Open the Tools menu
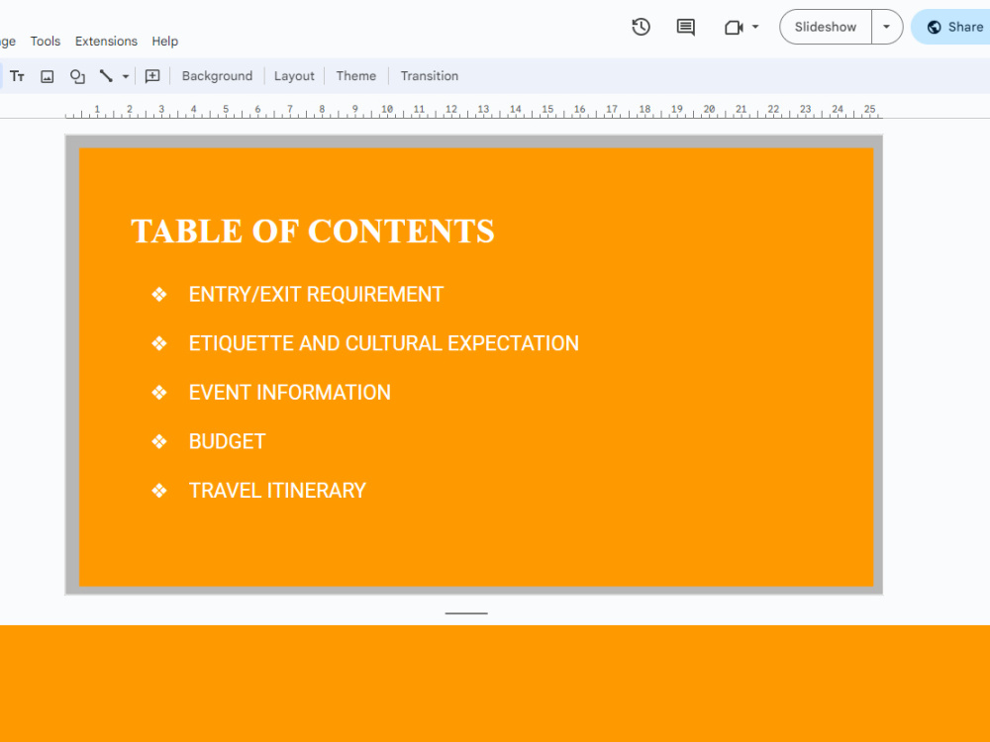Screen dimensions: 990x742 [x=46, y=41]
